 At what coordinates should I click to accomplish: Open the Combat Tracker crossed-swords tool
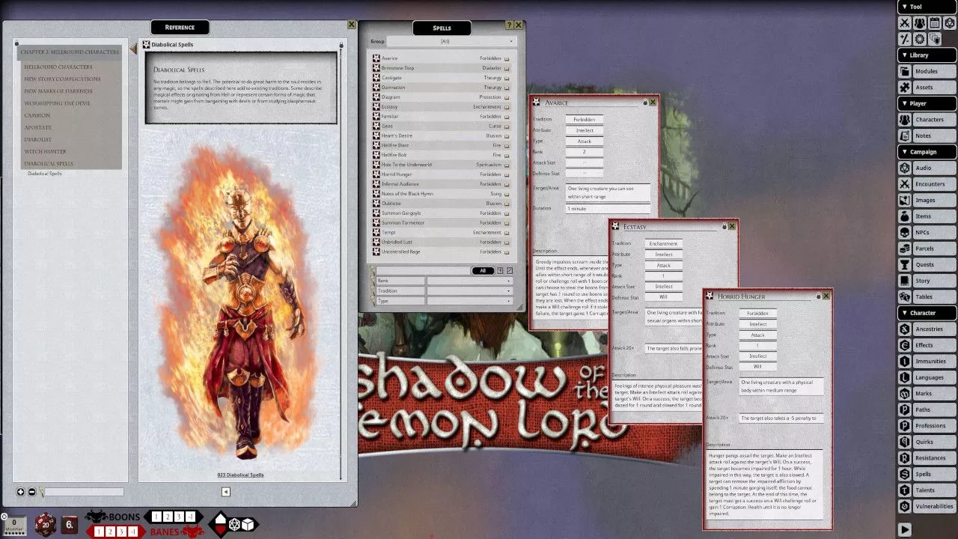tap(905, 23)
